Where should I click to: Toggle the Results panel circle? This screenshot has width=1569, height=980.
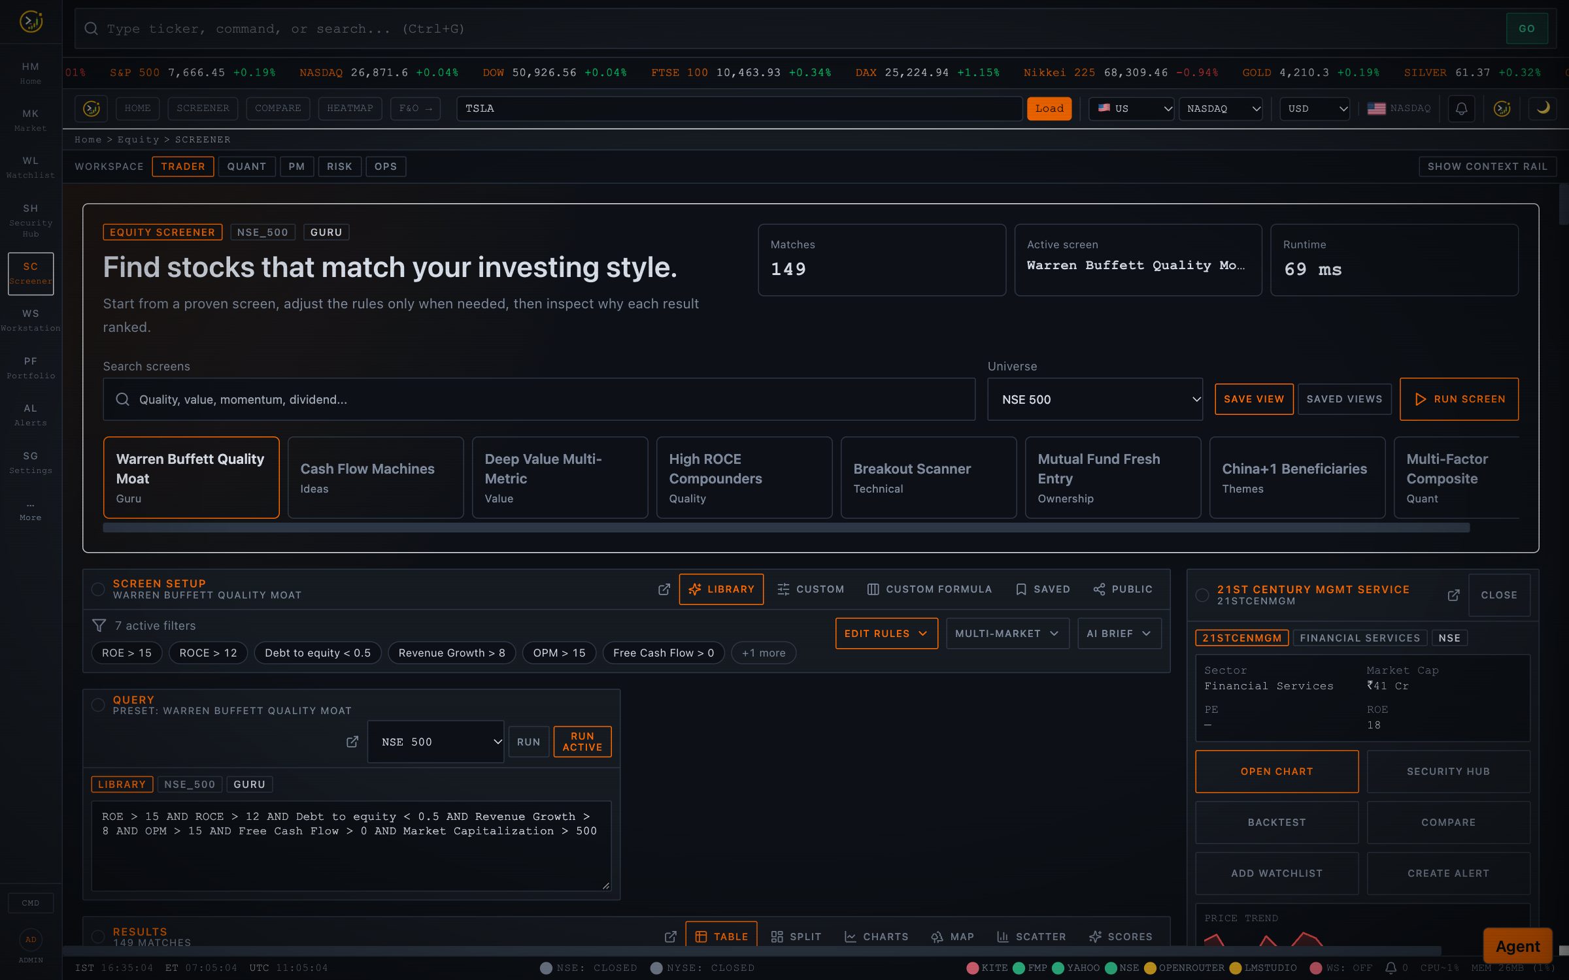pyautogui.click(x=98, y=937)
